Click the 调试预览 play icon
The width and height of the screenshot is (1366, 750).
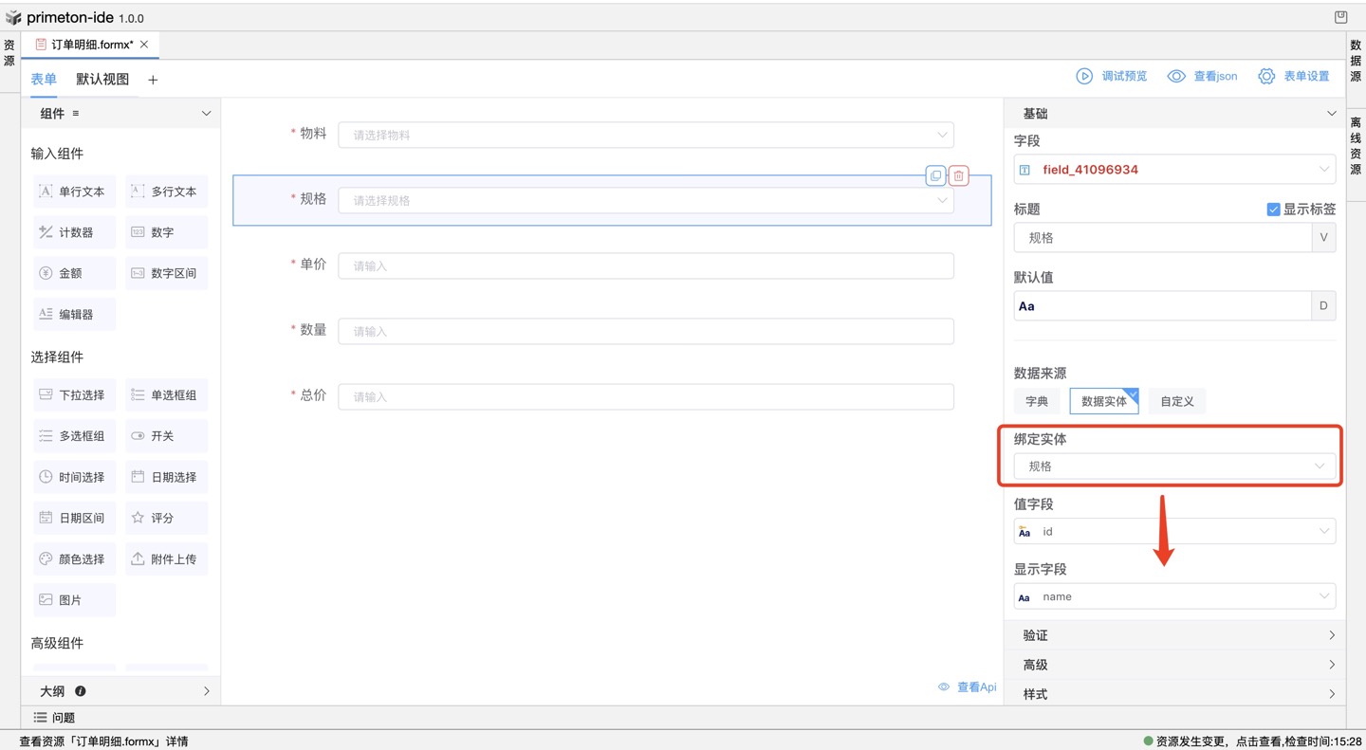[1084, 76]
